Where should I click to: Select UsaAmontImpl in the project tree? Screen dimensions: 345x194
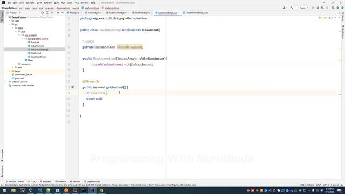pos(38,57)
